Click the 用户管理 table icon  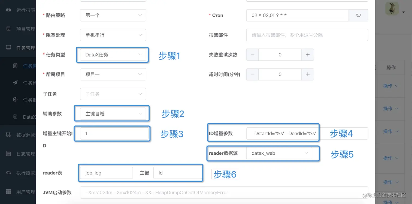coord(8,191)
